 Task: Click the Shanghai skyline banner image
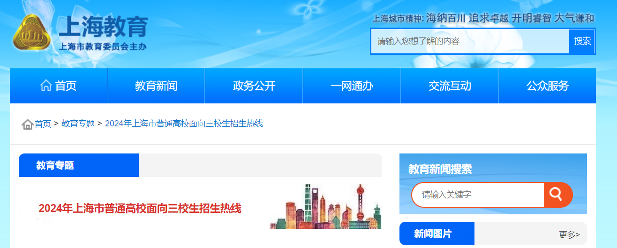pos(326,206)
